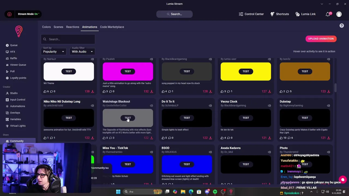Open Spotify from the taskbar
Image resolution: width=349 pixels, height=196 pixels.
click(x=215, y=192)
